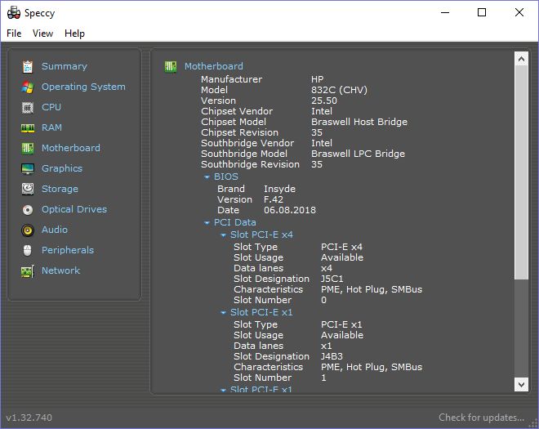Open the Operating System section

[83, 87]
